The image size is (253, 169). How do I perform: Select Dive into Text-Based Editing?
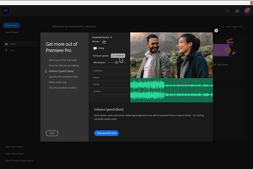pos(64,65)
